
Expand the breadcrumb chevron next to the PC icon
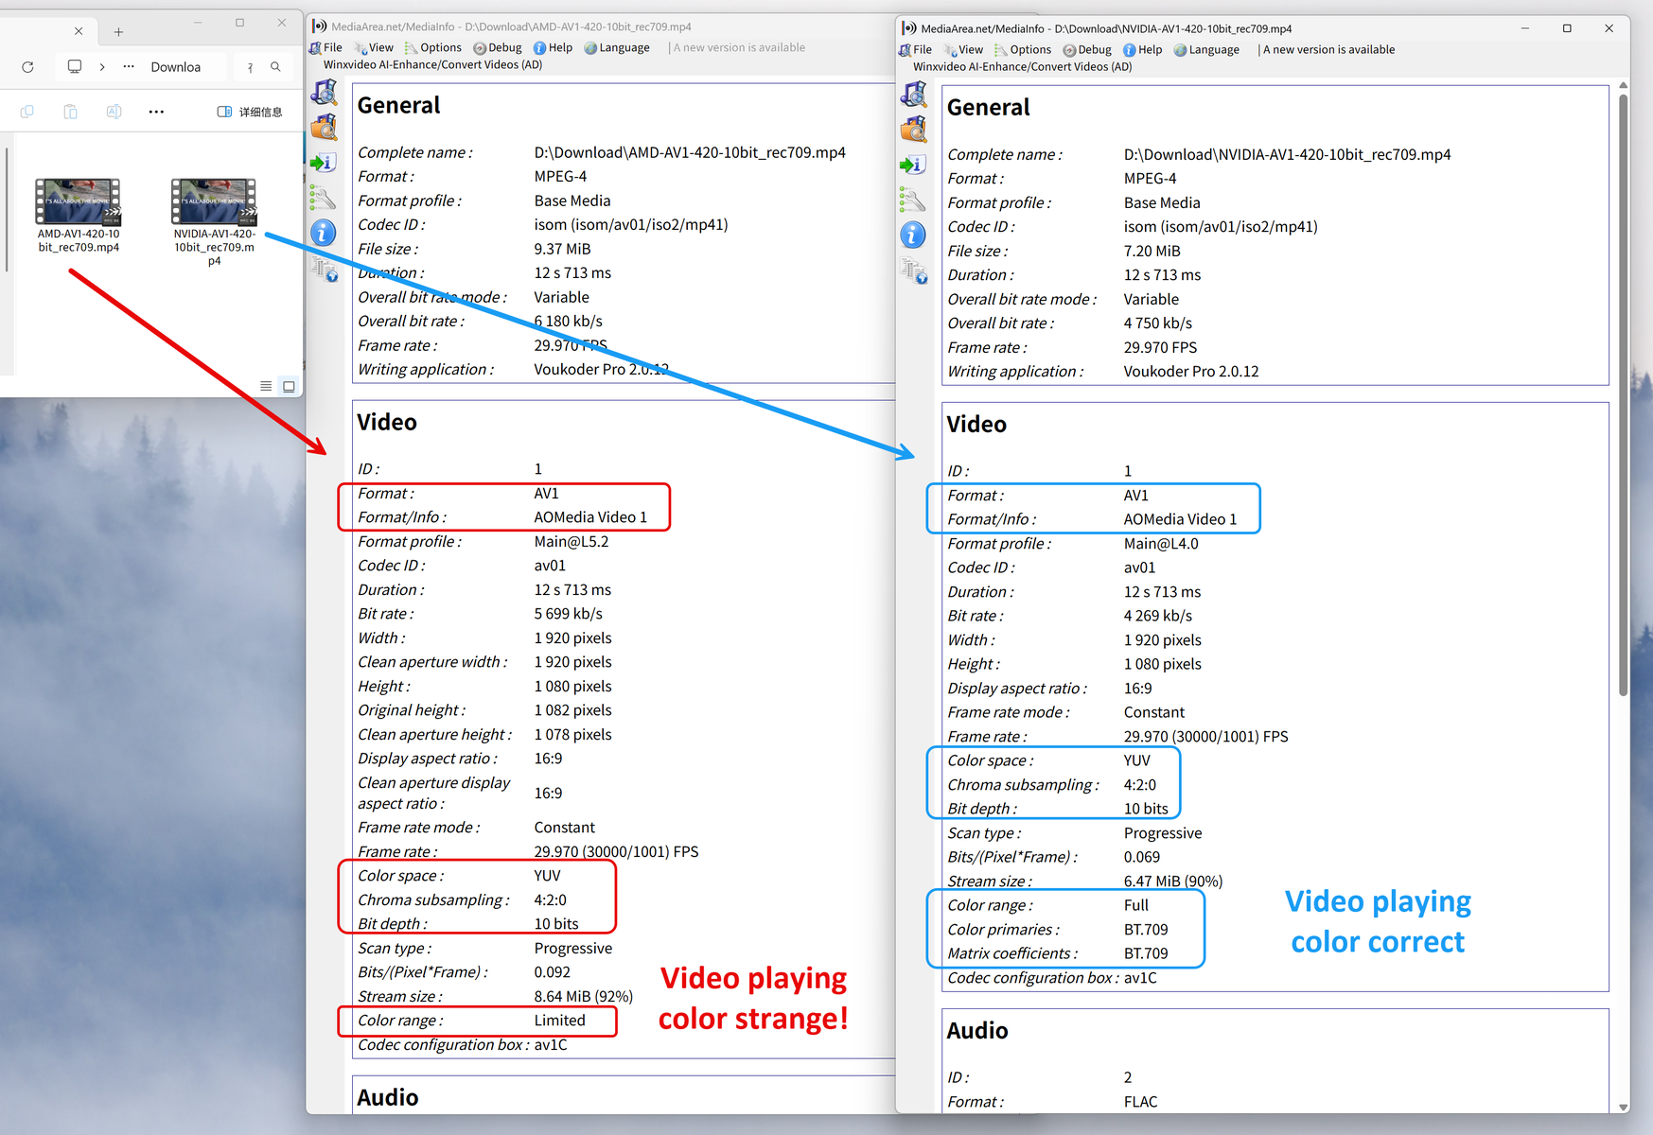(102, 67)
